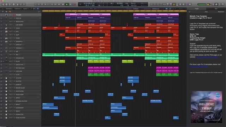226x127 pixels.
Task: Open the Ansicht menu in tracks area
Action: [25, 9]
